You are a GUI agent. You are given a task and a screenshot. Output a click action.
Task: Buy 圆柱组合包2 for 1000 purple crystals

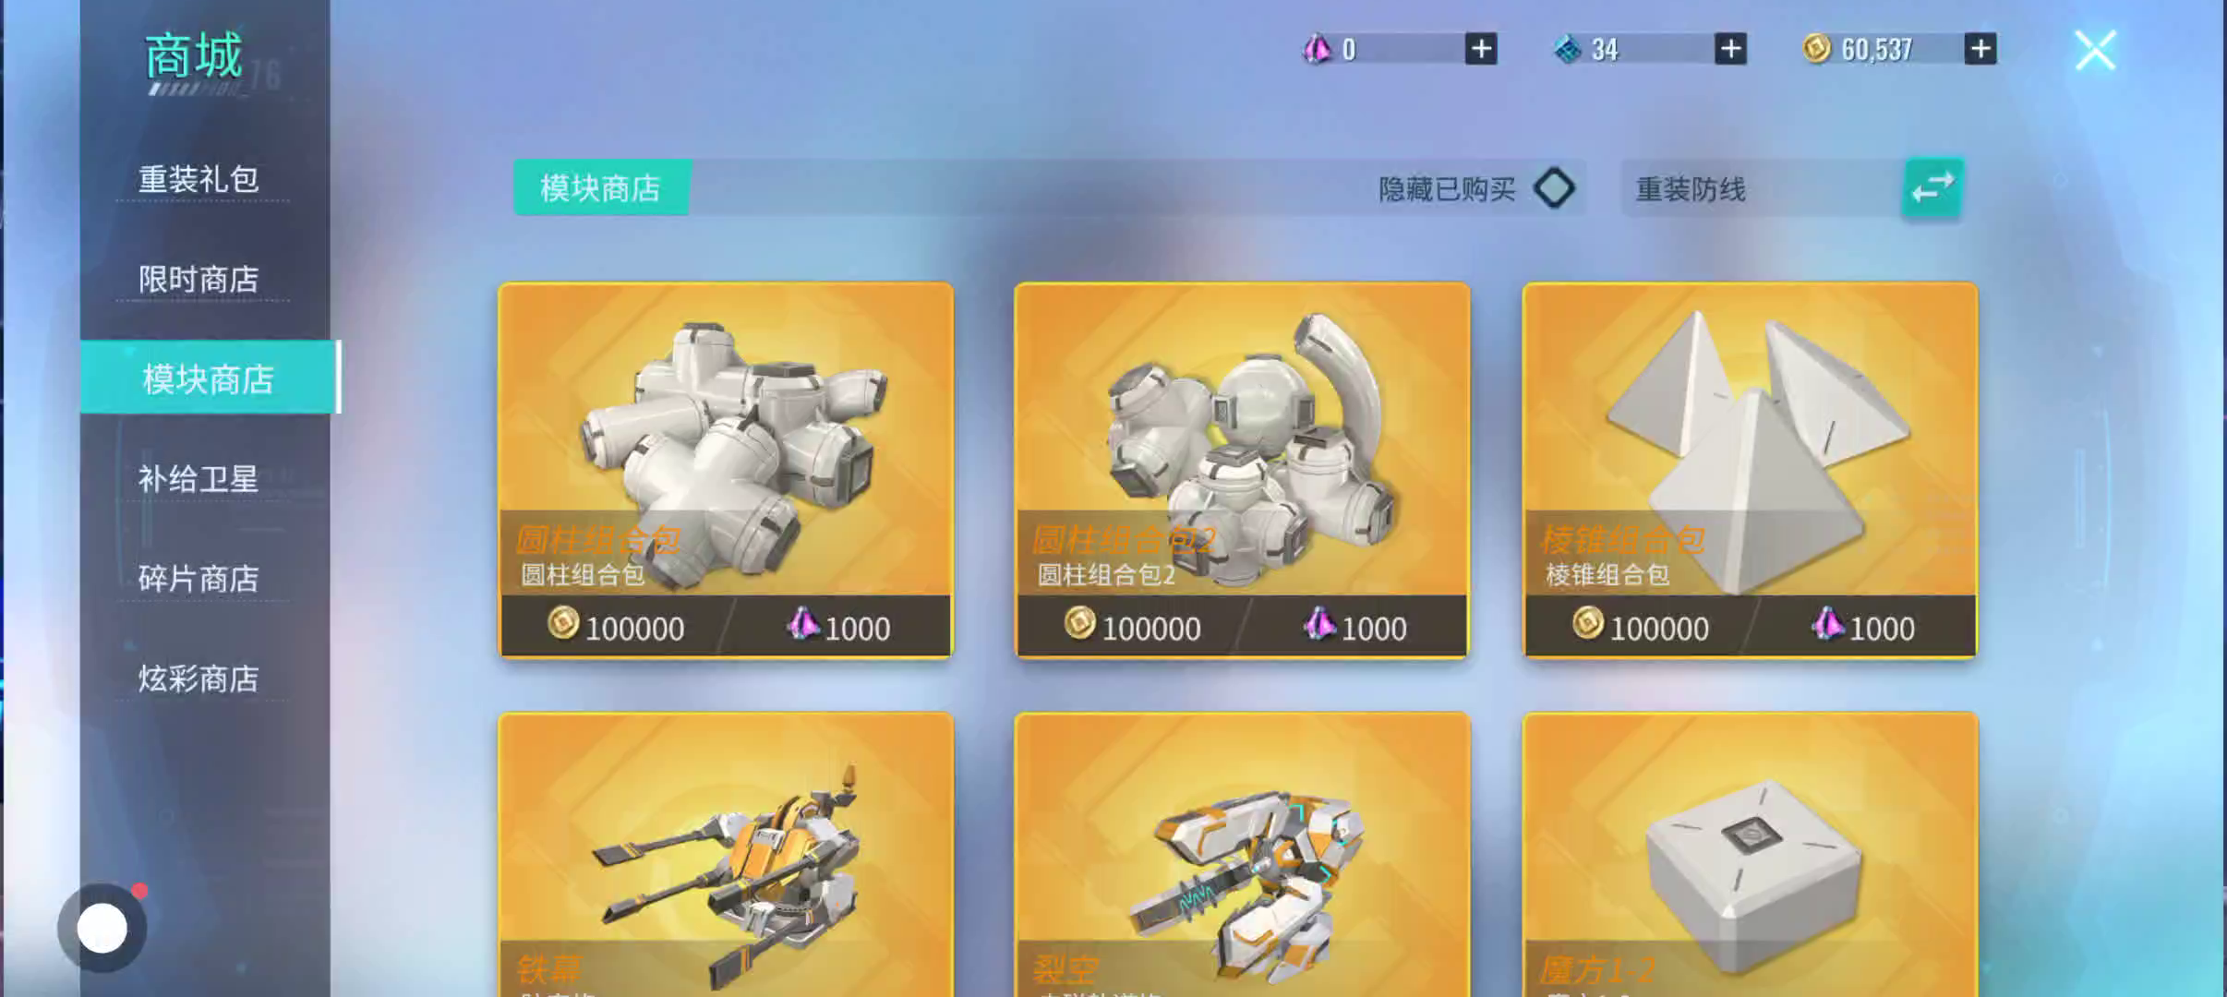point(1355,627)
